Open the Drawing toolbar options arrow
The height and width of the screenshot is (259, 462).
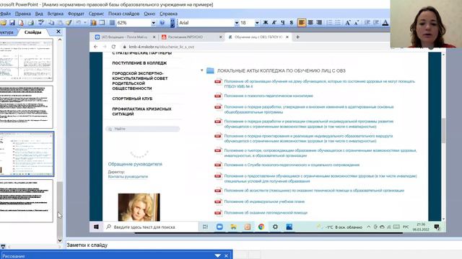click(218, 256)
